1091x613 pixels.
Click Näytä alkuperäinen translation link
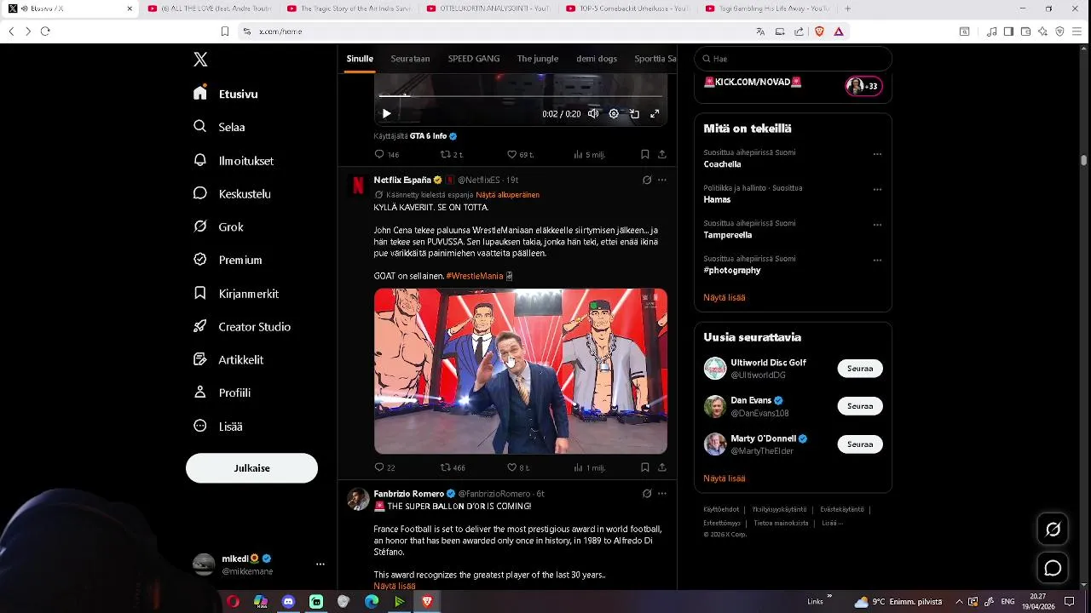click(507, 195)
